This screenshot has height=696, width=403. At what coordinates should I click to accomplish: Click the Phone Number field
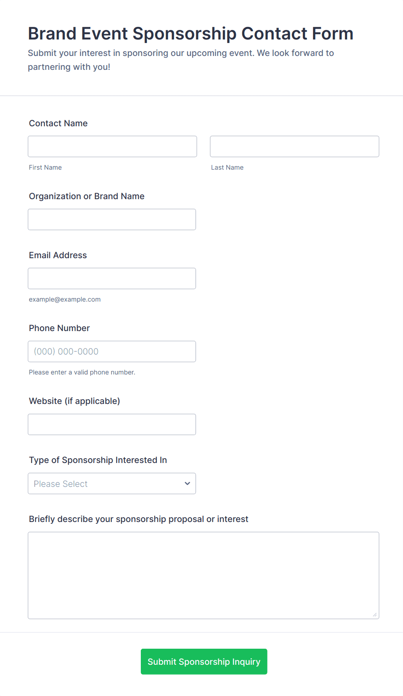112,351
